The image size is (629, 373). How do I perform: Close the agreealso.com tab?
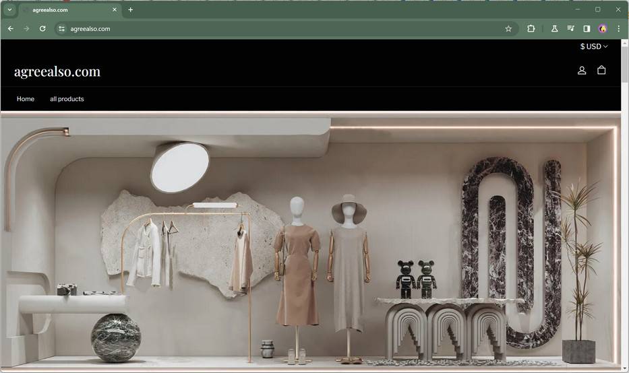[x=115, y=9]
